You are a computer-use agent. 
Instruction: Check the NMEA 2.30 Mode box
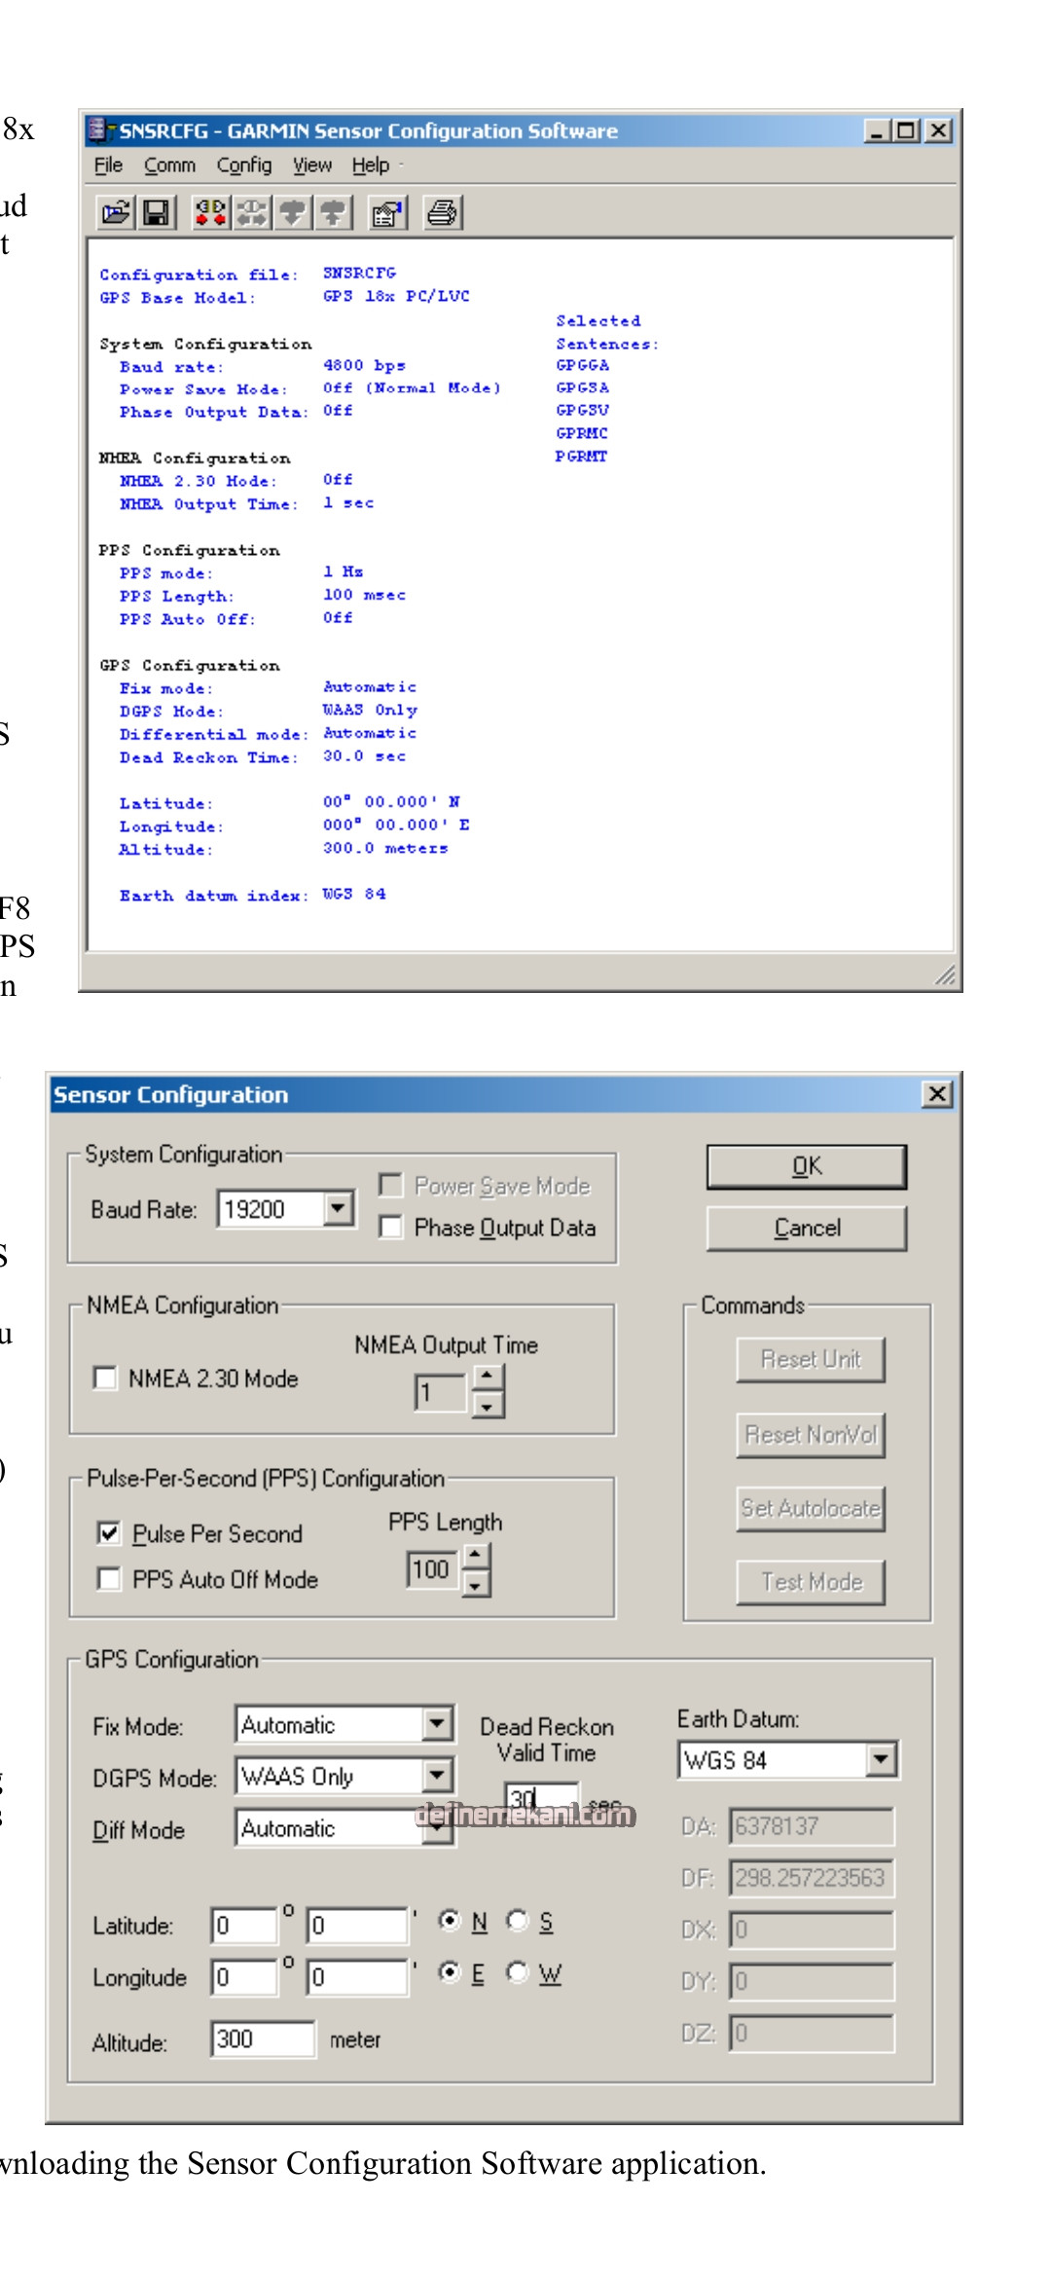105,1378
